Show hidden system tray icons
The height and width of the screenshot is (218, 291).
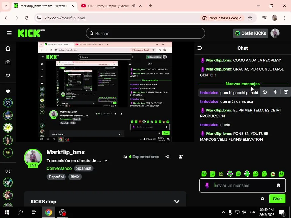[224, 212]
